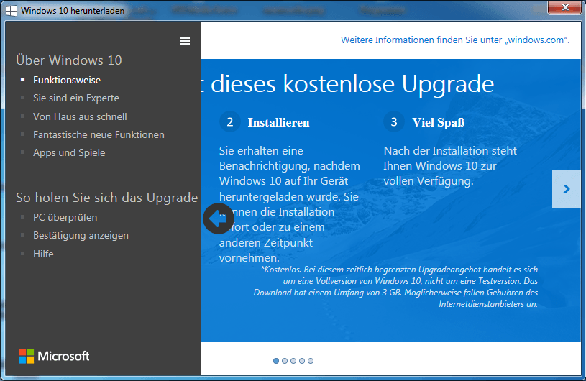586x381 pixels.
Task: Click the Windows logo in the title bar
Action: pyautogui.click(x=12, y=11)
